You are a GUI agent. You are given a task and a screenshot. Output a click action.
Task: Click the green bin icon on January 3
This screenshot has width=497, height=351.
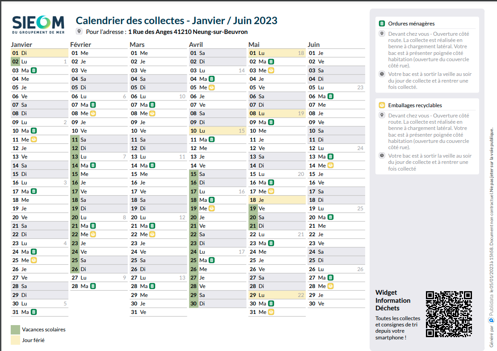coord(34,70)
